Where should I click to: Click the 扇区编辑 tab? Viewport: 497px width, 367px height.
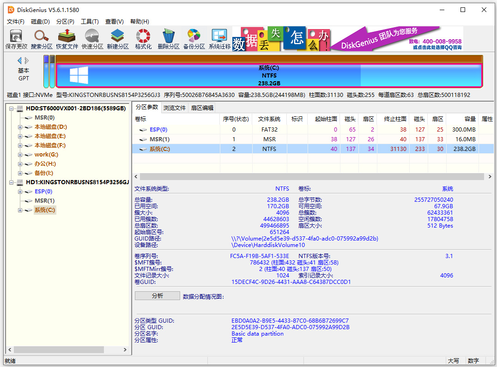201,108
